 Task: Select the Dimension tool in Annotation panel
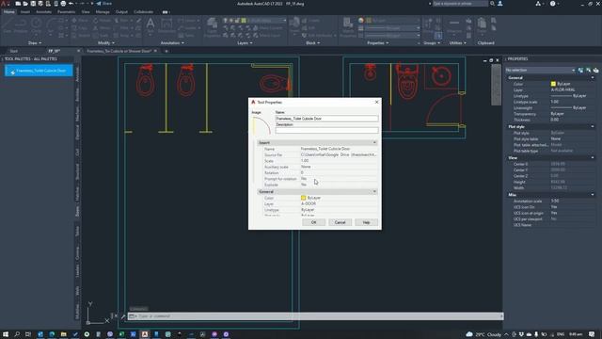[166, 25]
